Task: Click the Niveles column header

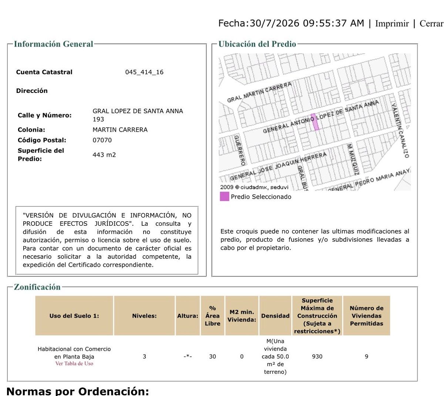Action: (144, 316)
